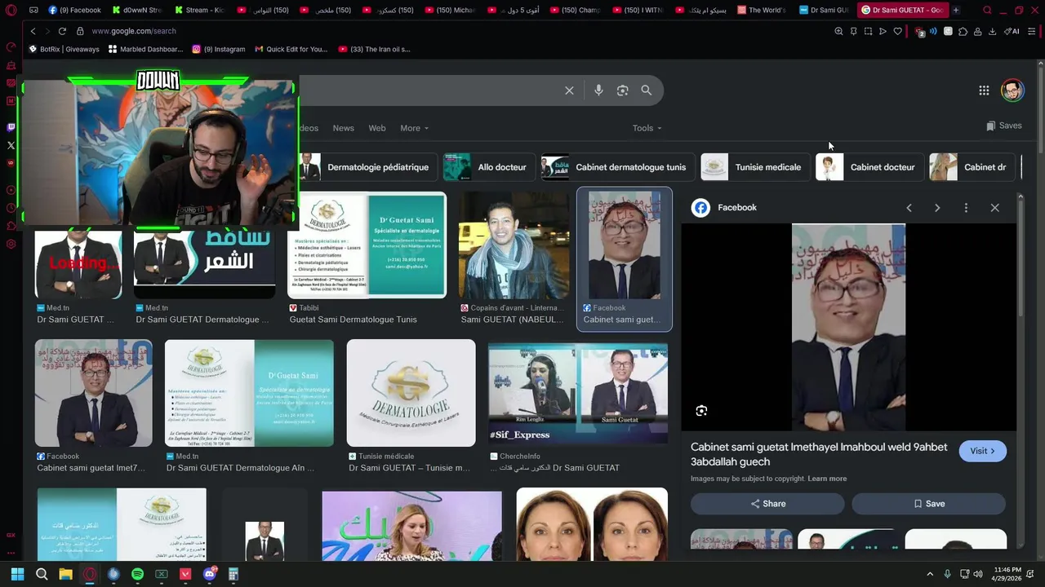Open Saves collection
This screenshot has width=1045, height=587.
[x=1003, y=126]
